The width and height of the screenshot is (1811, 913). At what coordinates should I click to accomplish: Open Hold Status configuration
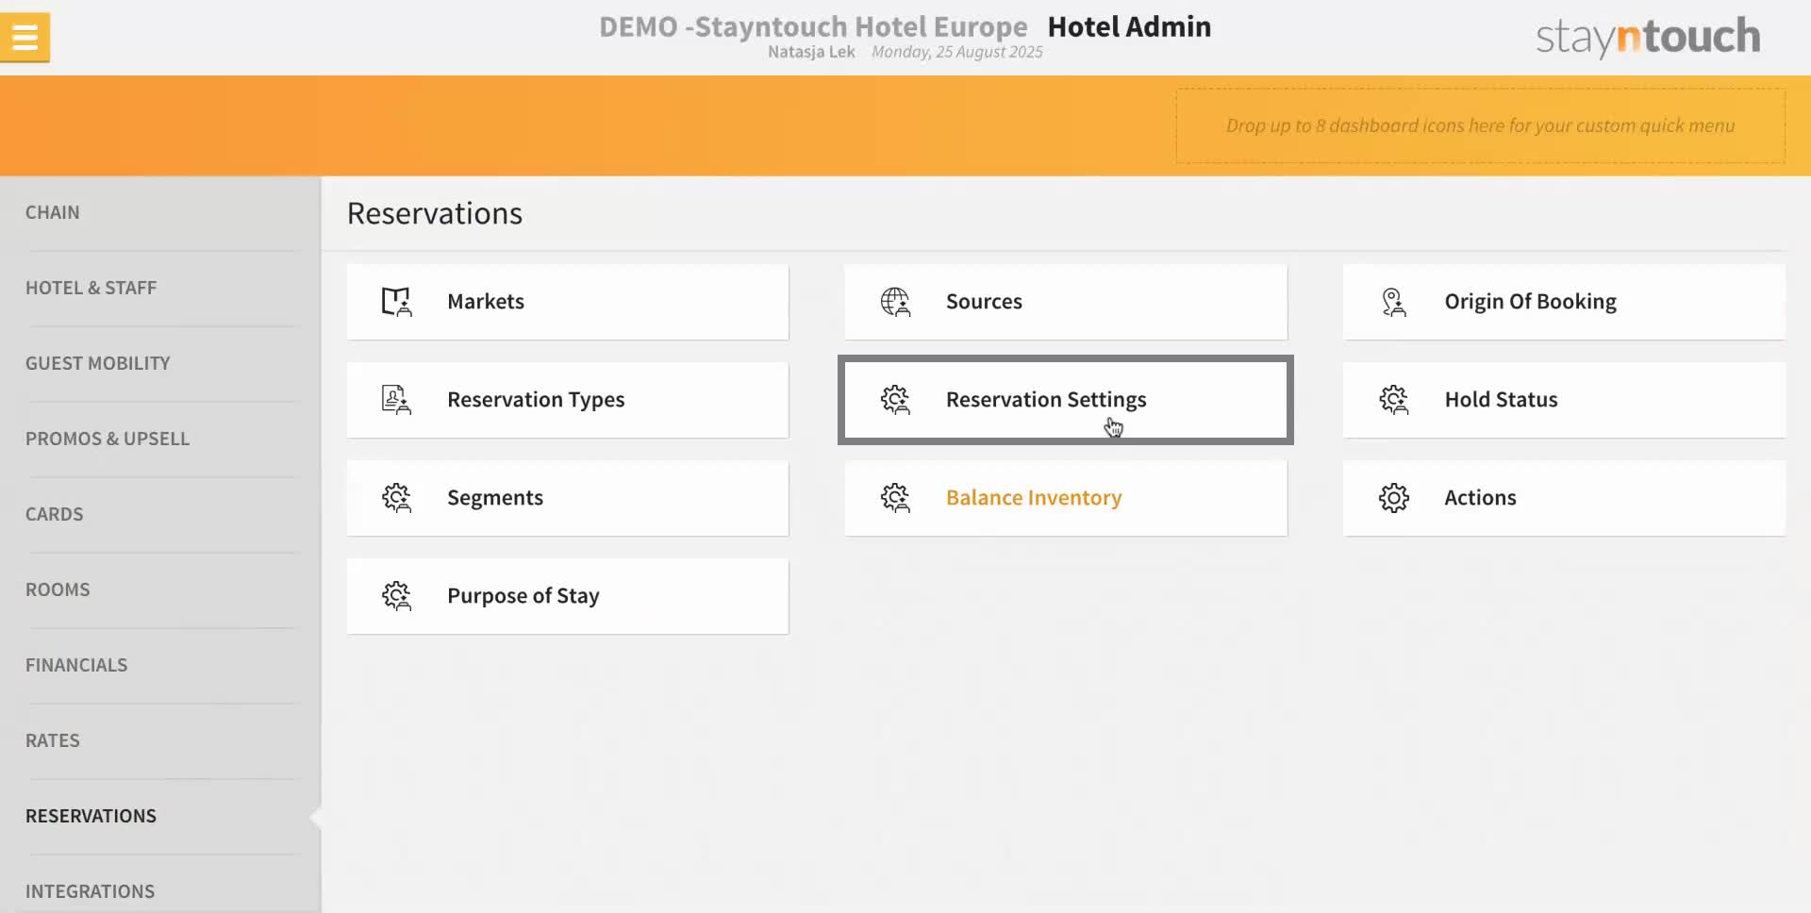(x=1564, y=400)
